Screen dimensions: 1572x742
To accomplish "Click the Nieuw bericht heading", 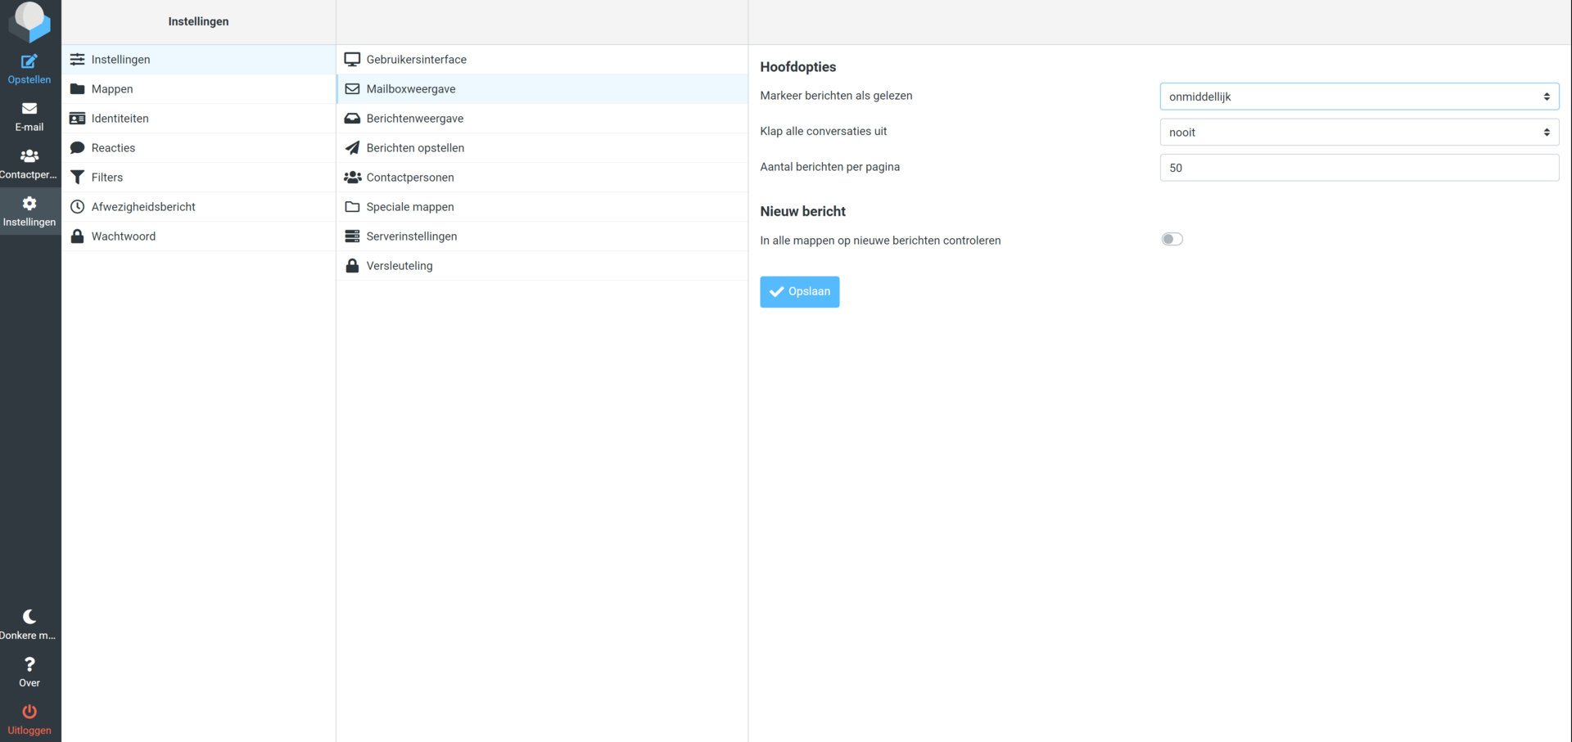I will pos(802,211).
